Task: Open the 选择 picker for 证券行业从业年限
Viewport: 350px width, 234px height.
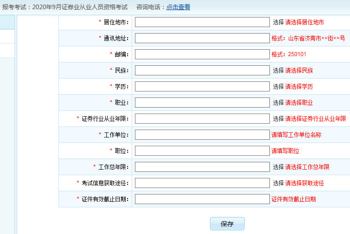Action: click(x=278, y=119)
